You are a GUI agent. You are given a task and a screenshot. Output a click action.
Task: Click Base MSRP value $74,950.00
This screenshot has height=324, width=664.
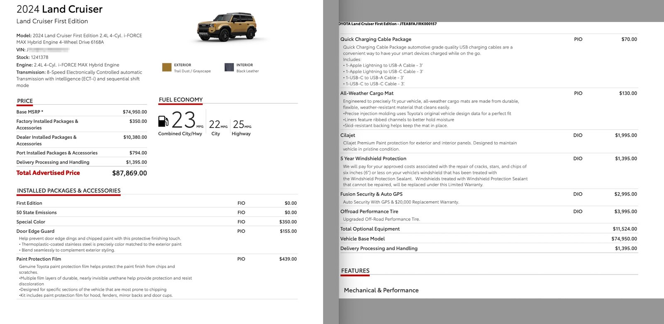(135, 112)
